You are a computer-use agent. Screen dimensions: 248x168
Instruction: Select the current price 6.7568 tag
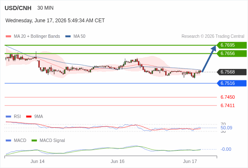[232, 72]
